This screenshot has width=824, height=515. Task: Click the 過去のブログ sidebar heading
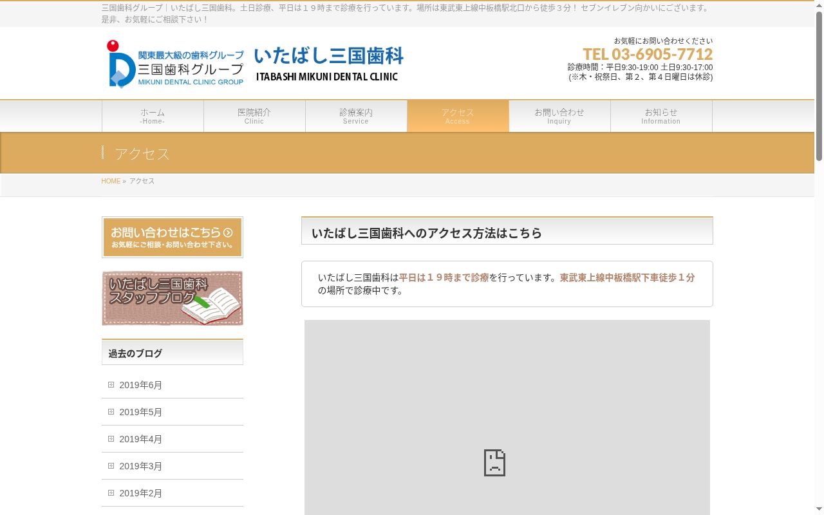135,353
